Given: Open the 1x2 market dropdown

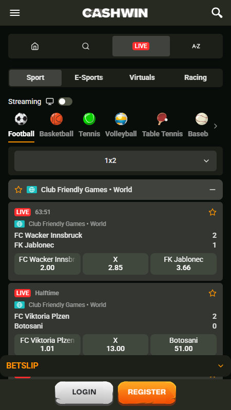Looking at the screenshot, I should click(x=115, y=161).
